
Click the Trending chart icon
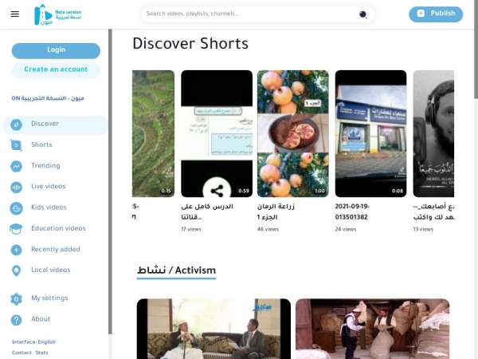tap(16, 166)
